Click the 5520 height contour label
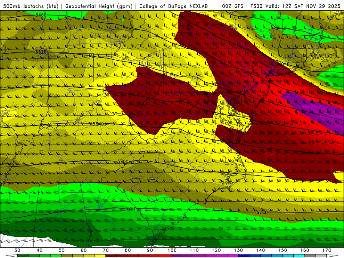The width and height of the screenshot is (344, 258). click(x=41, y=52)
